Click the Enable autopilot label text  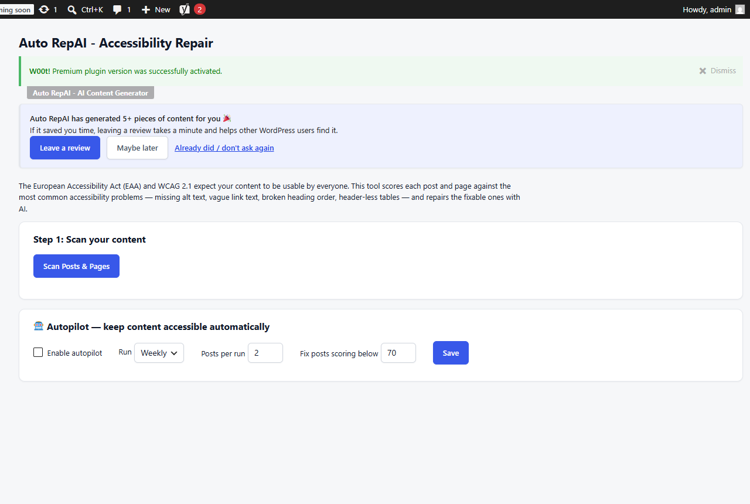point(74,353)
